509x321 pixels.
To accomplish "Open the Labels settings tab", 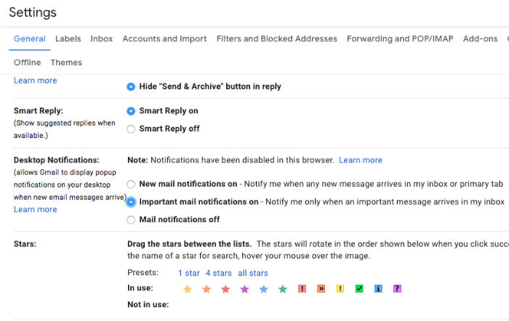I will pos(68,39).
